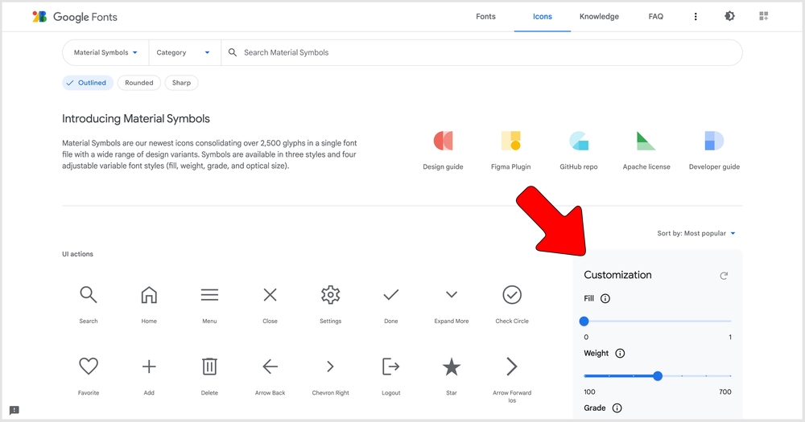805x422 pixels.
Task: Select the Close X icon tile
Action: 270,304
